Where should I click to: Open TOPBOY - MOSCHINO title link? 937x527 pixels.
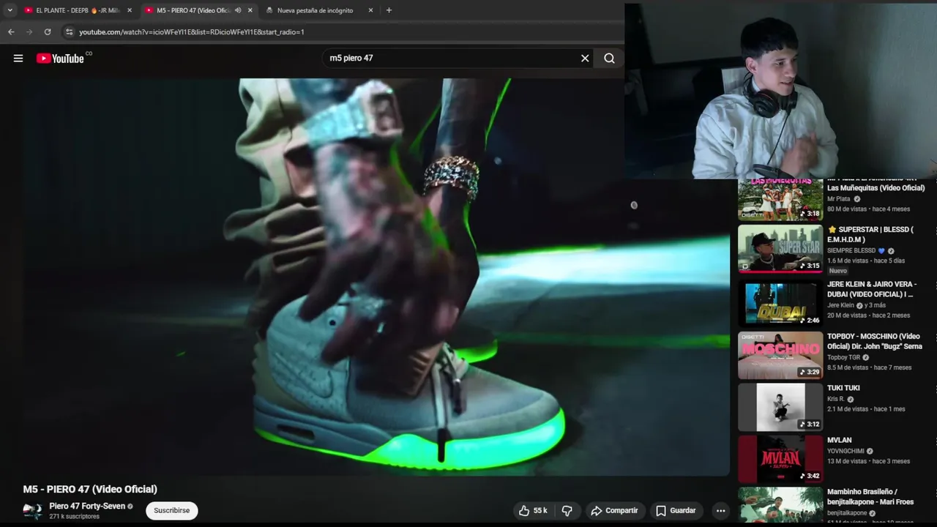tap(875, 341)
